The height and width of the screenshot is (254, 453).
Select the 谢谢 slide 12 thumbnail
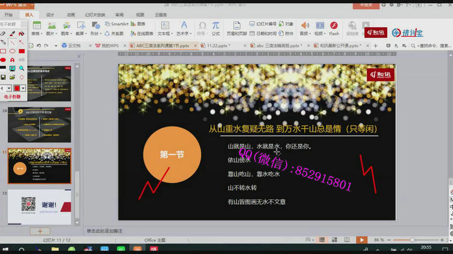(x=42, y=206)
